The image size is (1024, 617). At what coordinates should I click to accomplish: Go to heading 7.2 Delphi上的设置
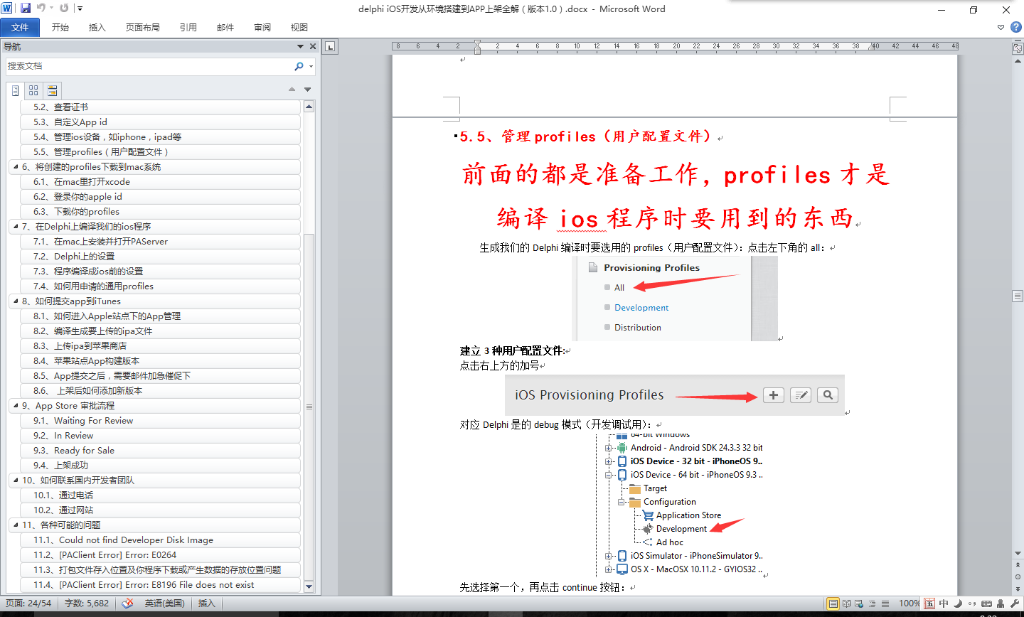pos(161,257)
